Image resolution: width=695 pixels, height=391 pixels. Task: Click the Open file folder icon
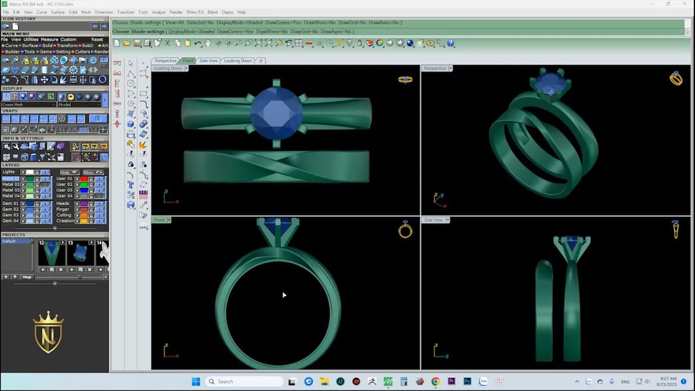click(x=127, y=43)
